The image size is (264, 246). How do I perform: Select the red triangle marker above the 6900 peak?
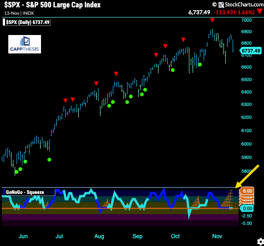[212, 20]
